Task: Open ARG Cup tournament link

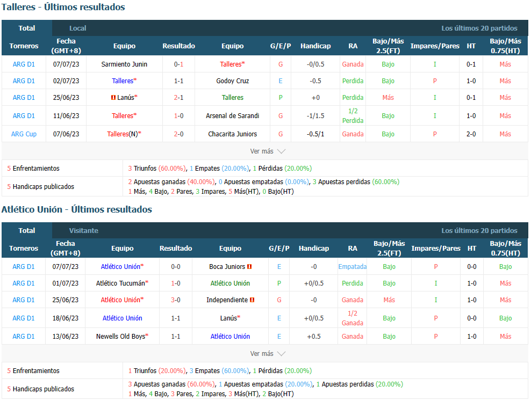Action: point(24,134)
